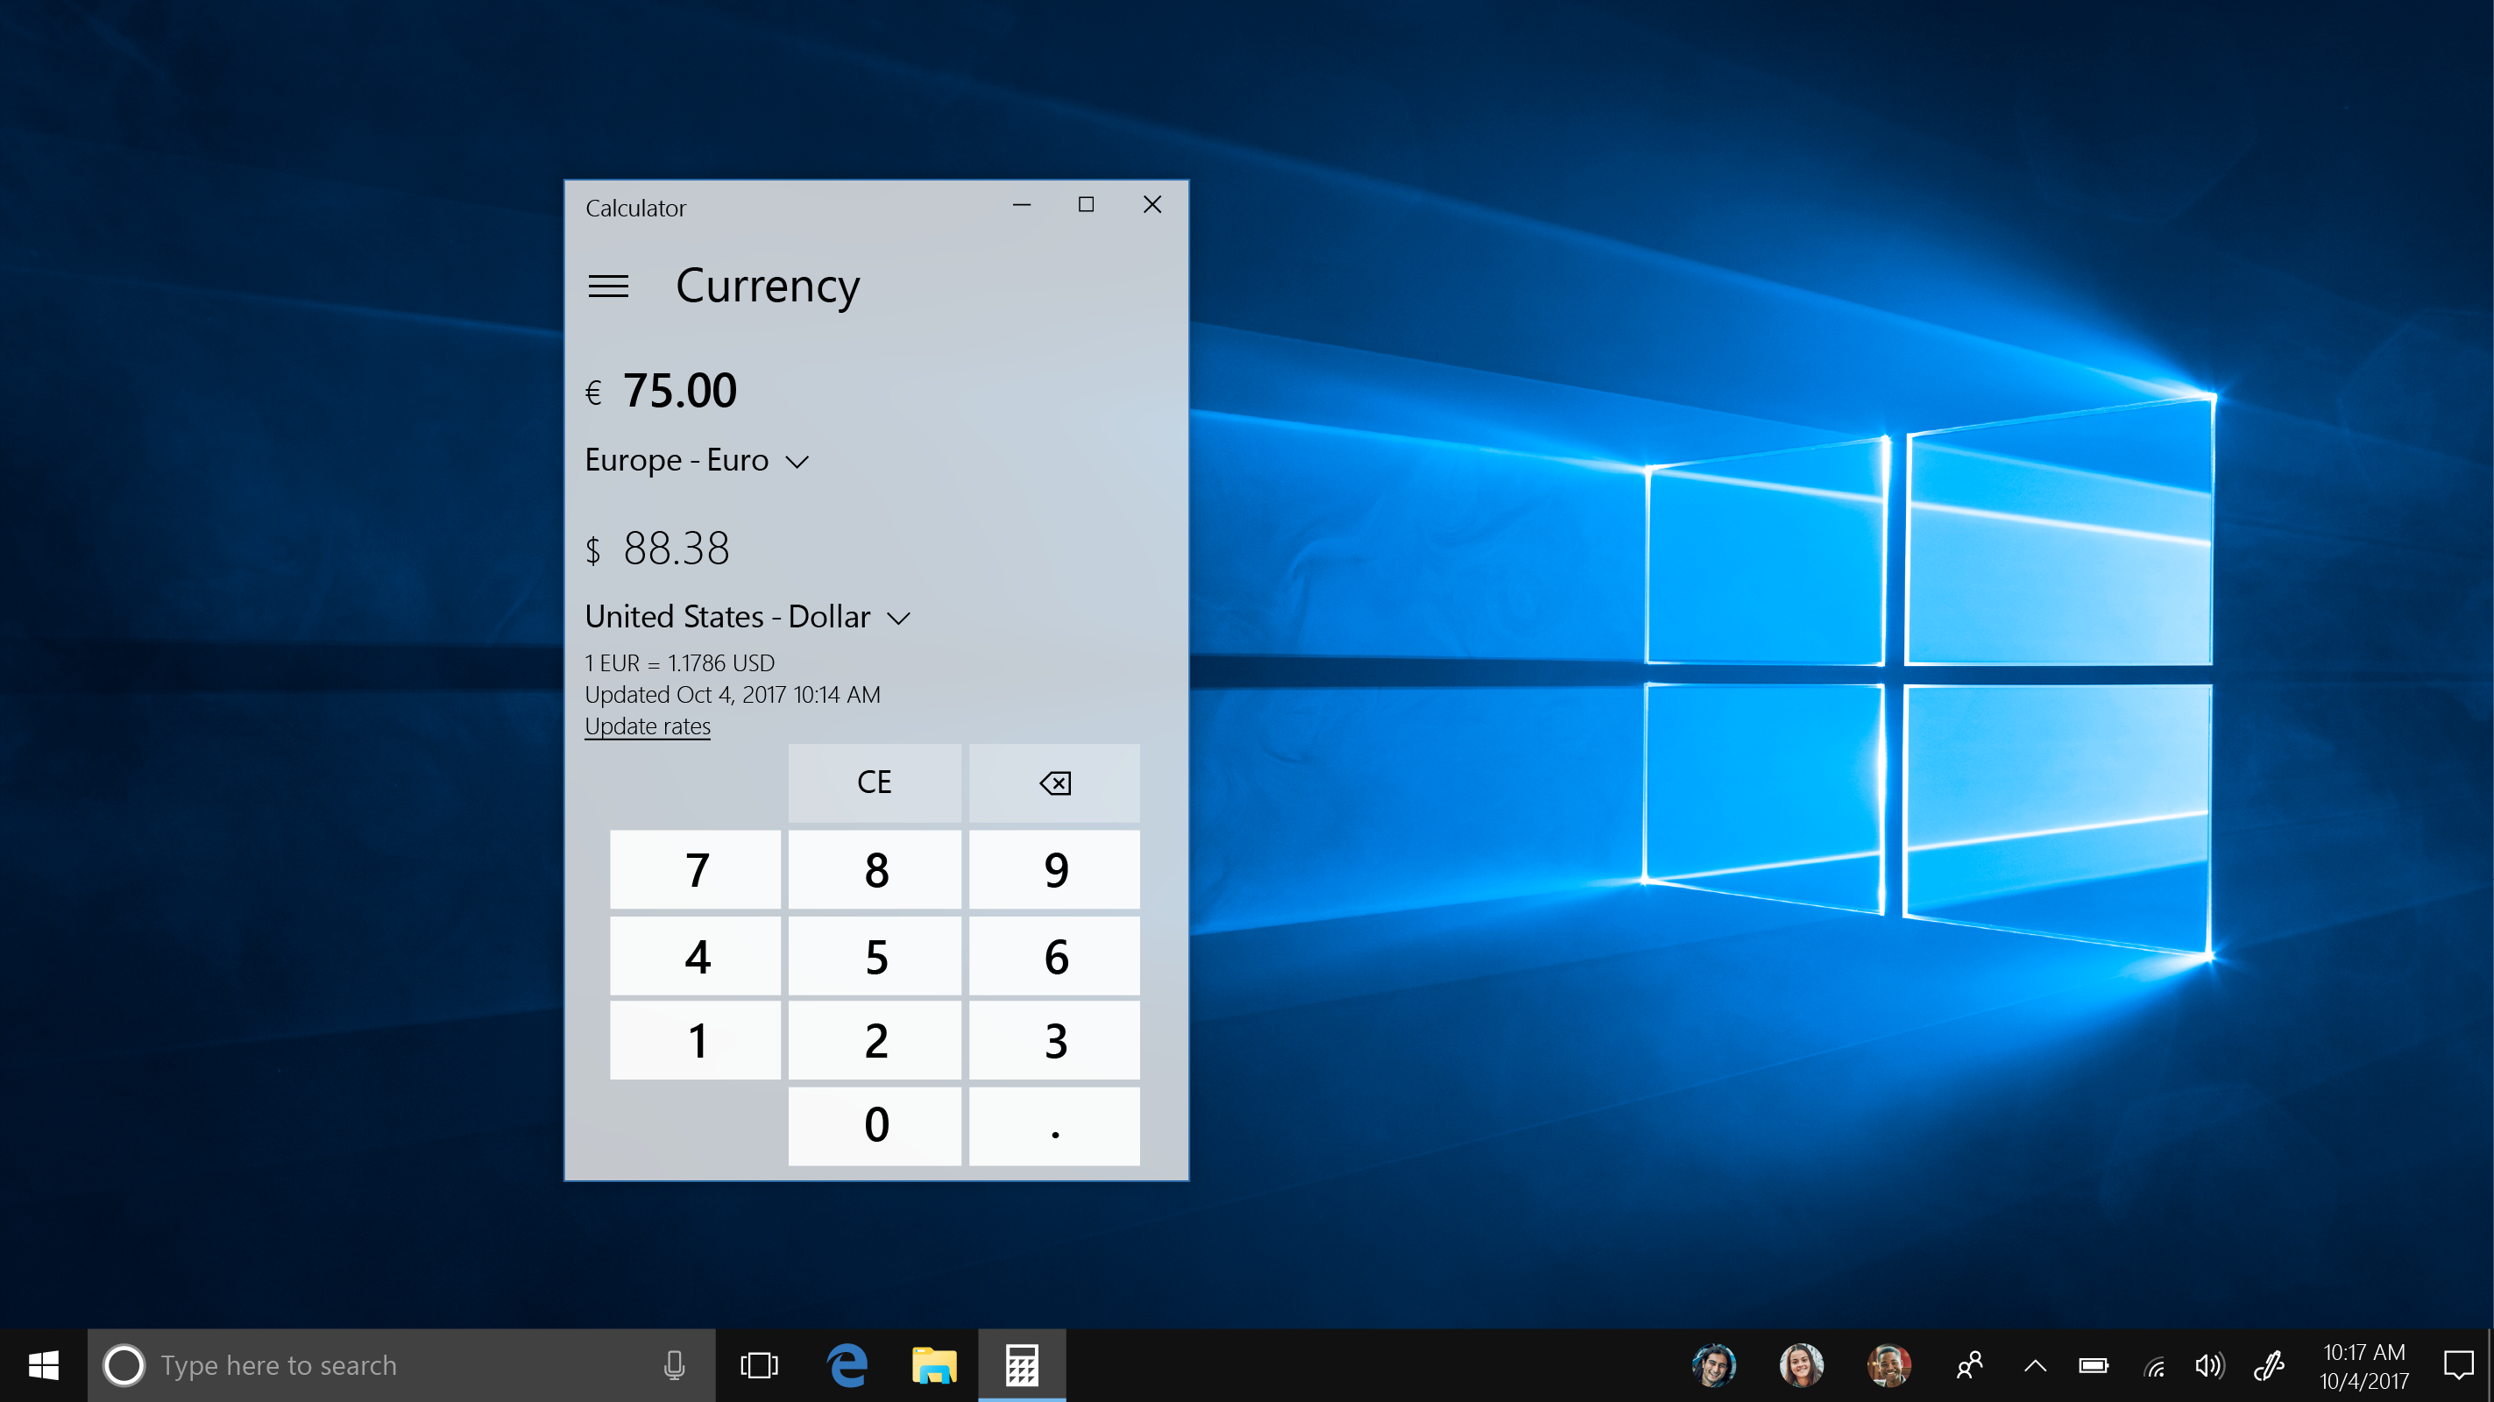Click the volume speaker icon
Image resolution: width=2494 pixels, height=1402 pixels.
pyautogui.click(x=2209, y=1365)
